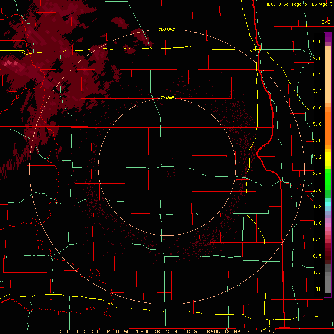
Task: Select the 8.2 scale value
Action: (317, 75)
